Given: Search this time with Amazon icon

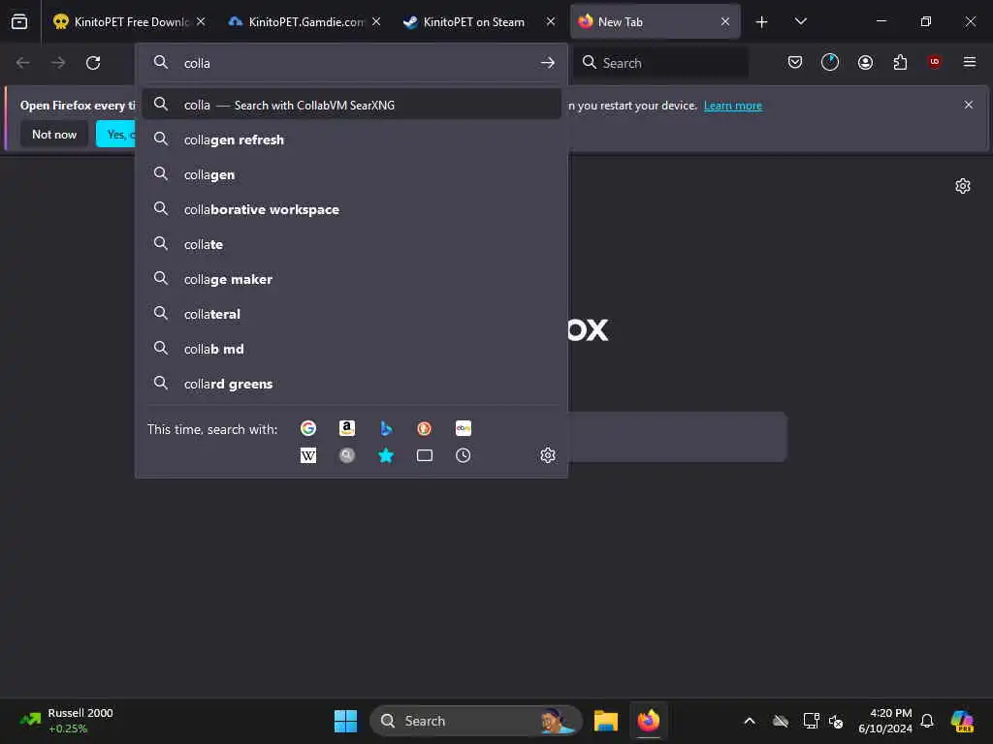Looking at the screenshot, I should tap(346, 428).
